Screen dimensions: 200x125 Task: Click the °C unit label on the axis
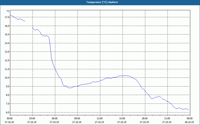8,11
